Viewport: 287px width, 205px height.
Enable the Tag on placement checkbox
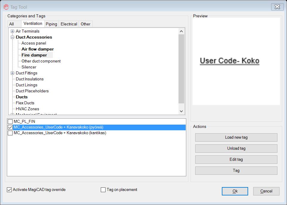pyautogui.click(x=103, y=190)
